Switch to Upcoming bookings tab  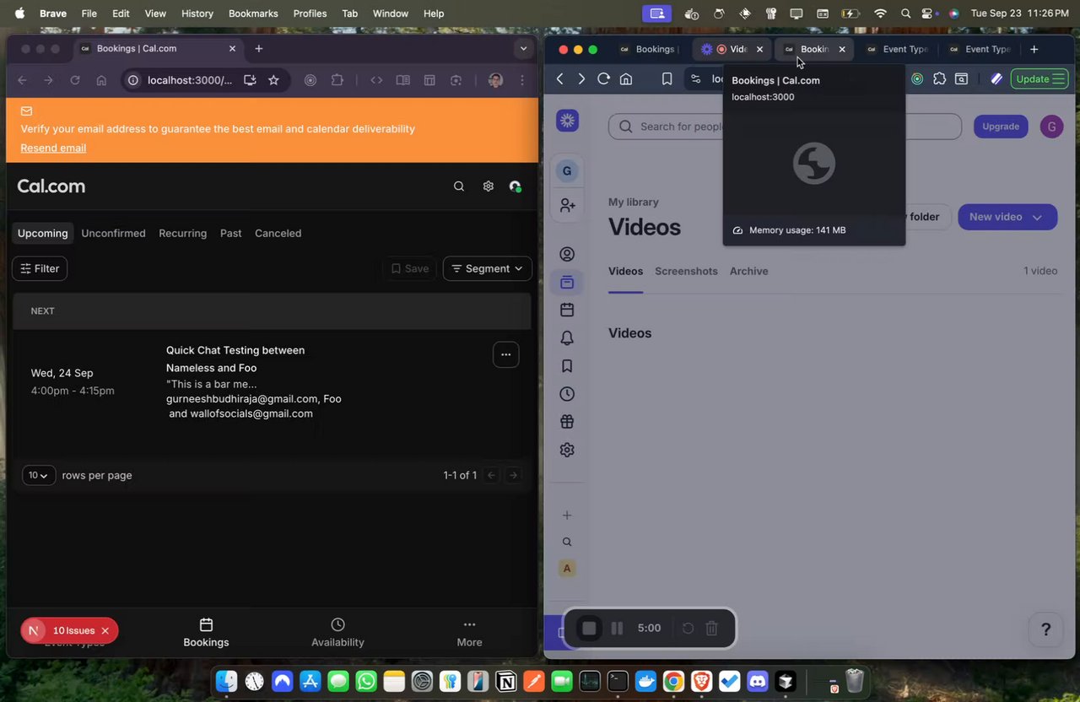click(42, 233)
